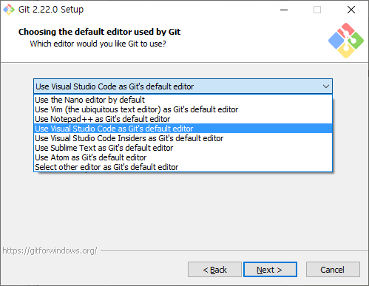369x286 pixels.
Task: Pick 'Use Notepad++ as Git's default editor'
Action: point(183,119)
